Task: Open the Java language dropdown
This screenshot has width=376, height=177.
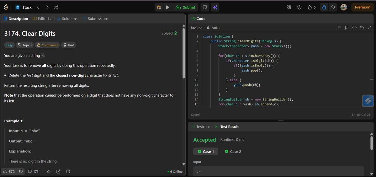Action: click(x=196, y=28)
